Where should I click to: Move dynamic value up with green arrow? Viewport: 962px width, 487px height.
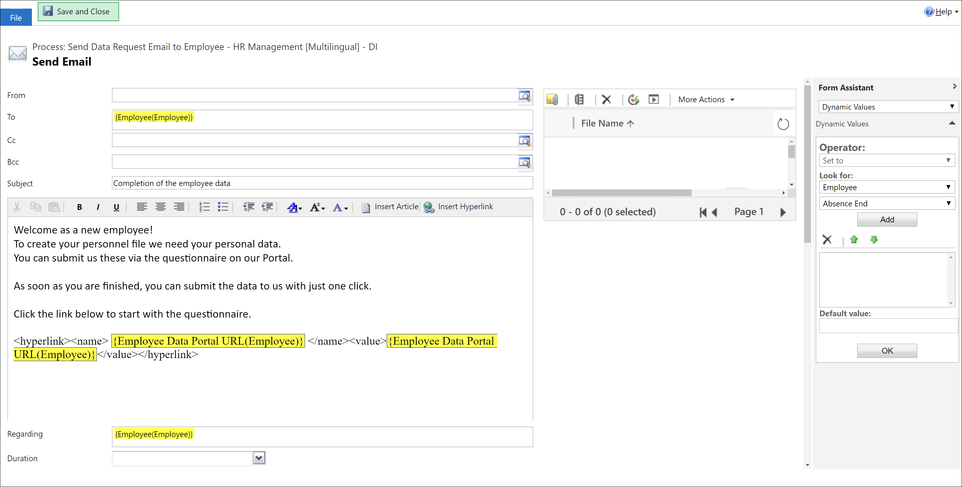click(x=853, y=240)
